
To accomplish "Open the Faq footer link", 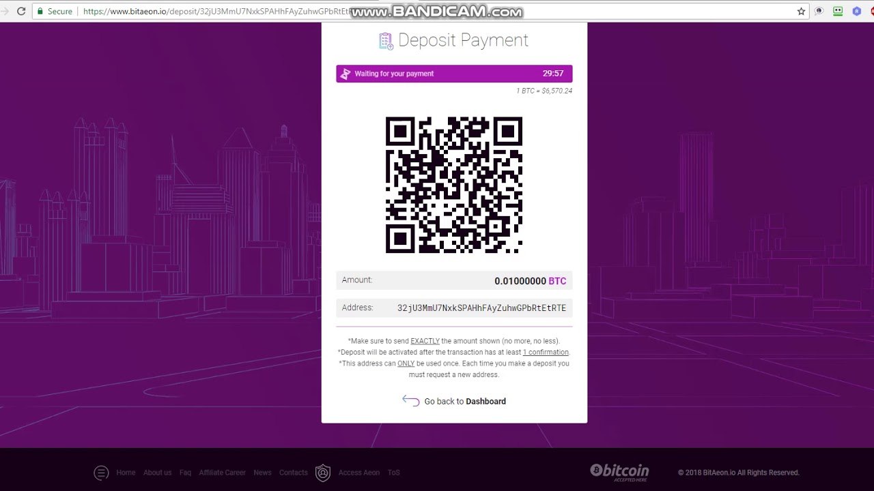I will (x=185, y=473).
